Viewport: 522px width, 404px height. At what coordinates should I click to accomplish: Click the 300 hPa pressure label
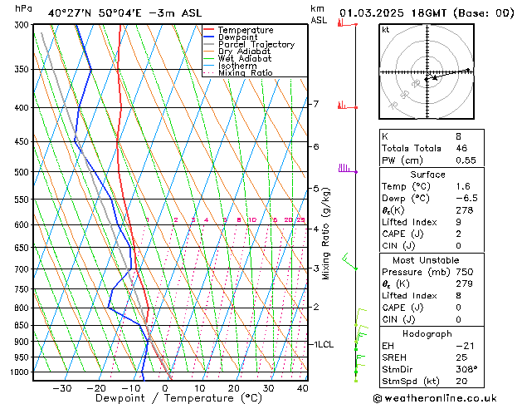23,25
